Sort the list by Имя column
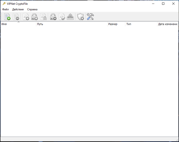 pyautogui.click(x=18, y=24)
